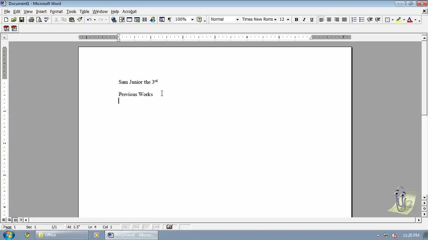
Task: Insert a hyperlink with the globe icon
Action: 114,20
